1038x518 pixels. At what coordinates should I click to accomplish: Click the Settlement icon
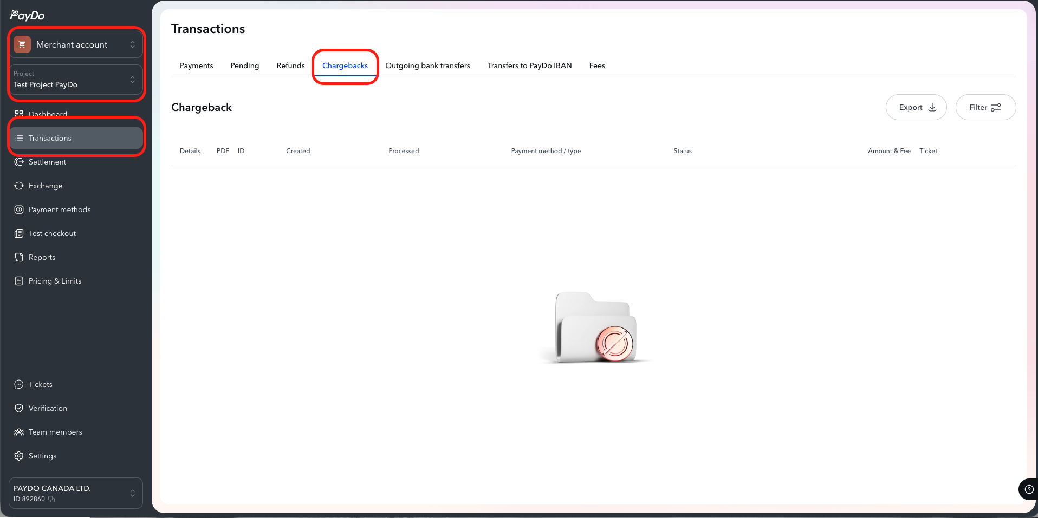click(19, 162)
